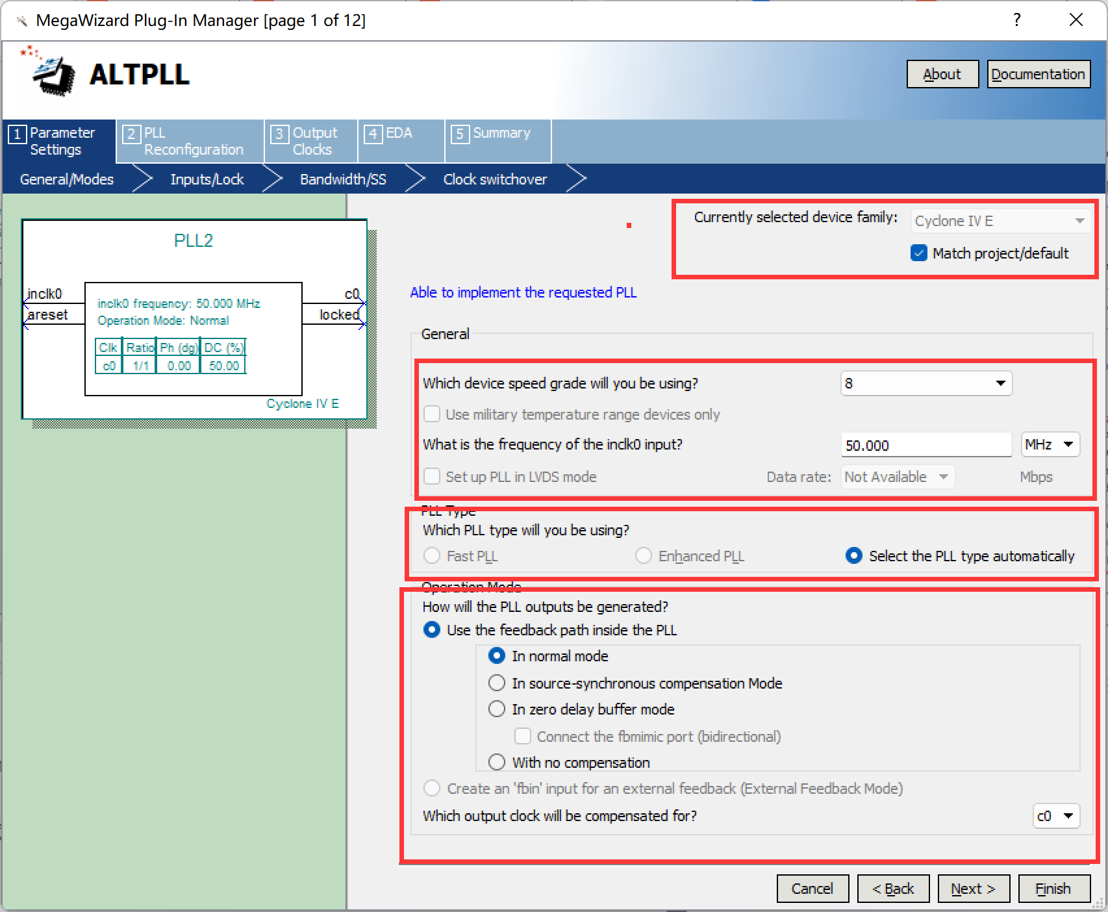Click the inclk0 port label in diagram

[45, 294]
